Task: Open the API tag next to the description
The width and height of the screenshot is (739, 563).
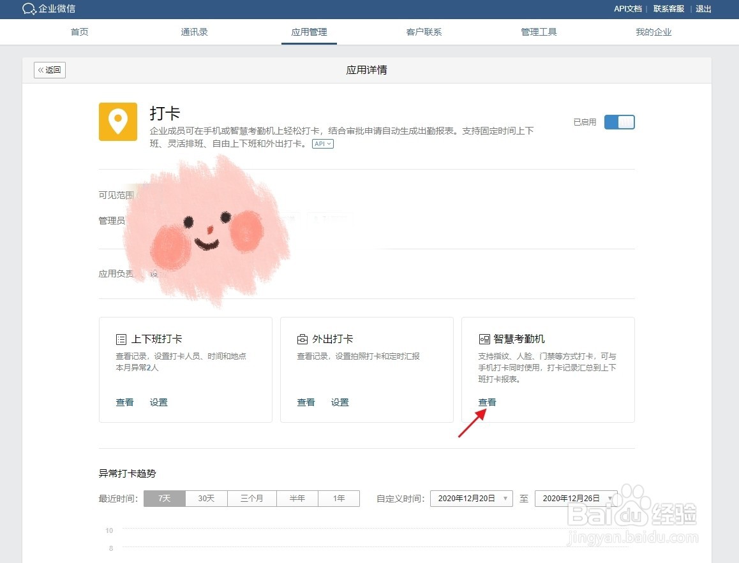Action: click(322, 143)
